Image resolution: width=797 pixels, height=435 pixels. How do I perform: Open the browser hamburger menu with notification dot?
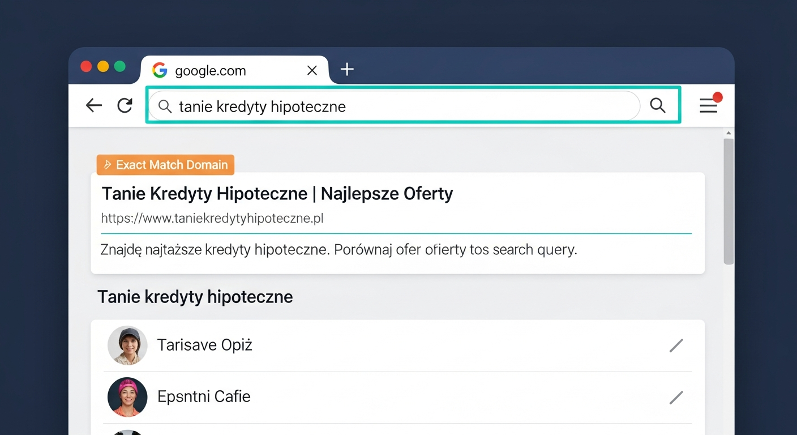pyautogui.click(x=709, y=105)
